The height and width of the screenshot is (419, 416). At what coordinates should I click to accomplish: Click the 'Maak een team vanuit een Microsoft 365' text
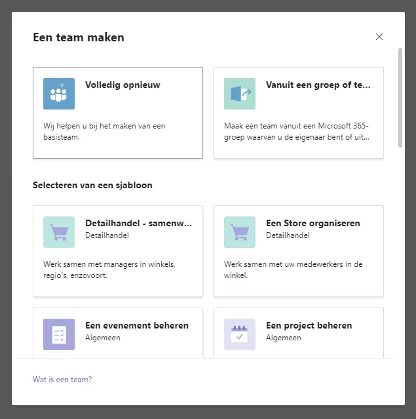296,126
